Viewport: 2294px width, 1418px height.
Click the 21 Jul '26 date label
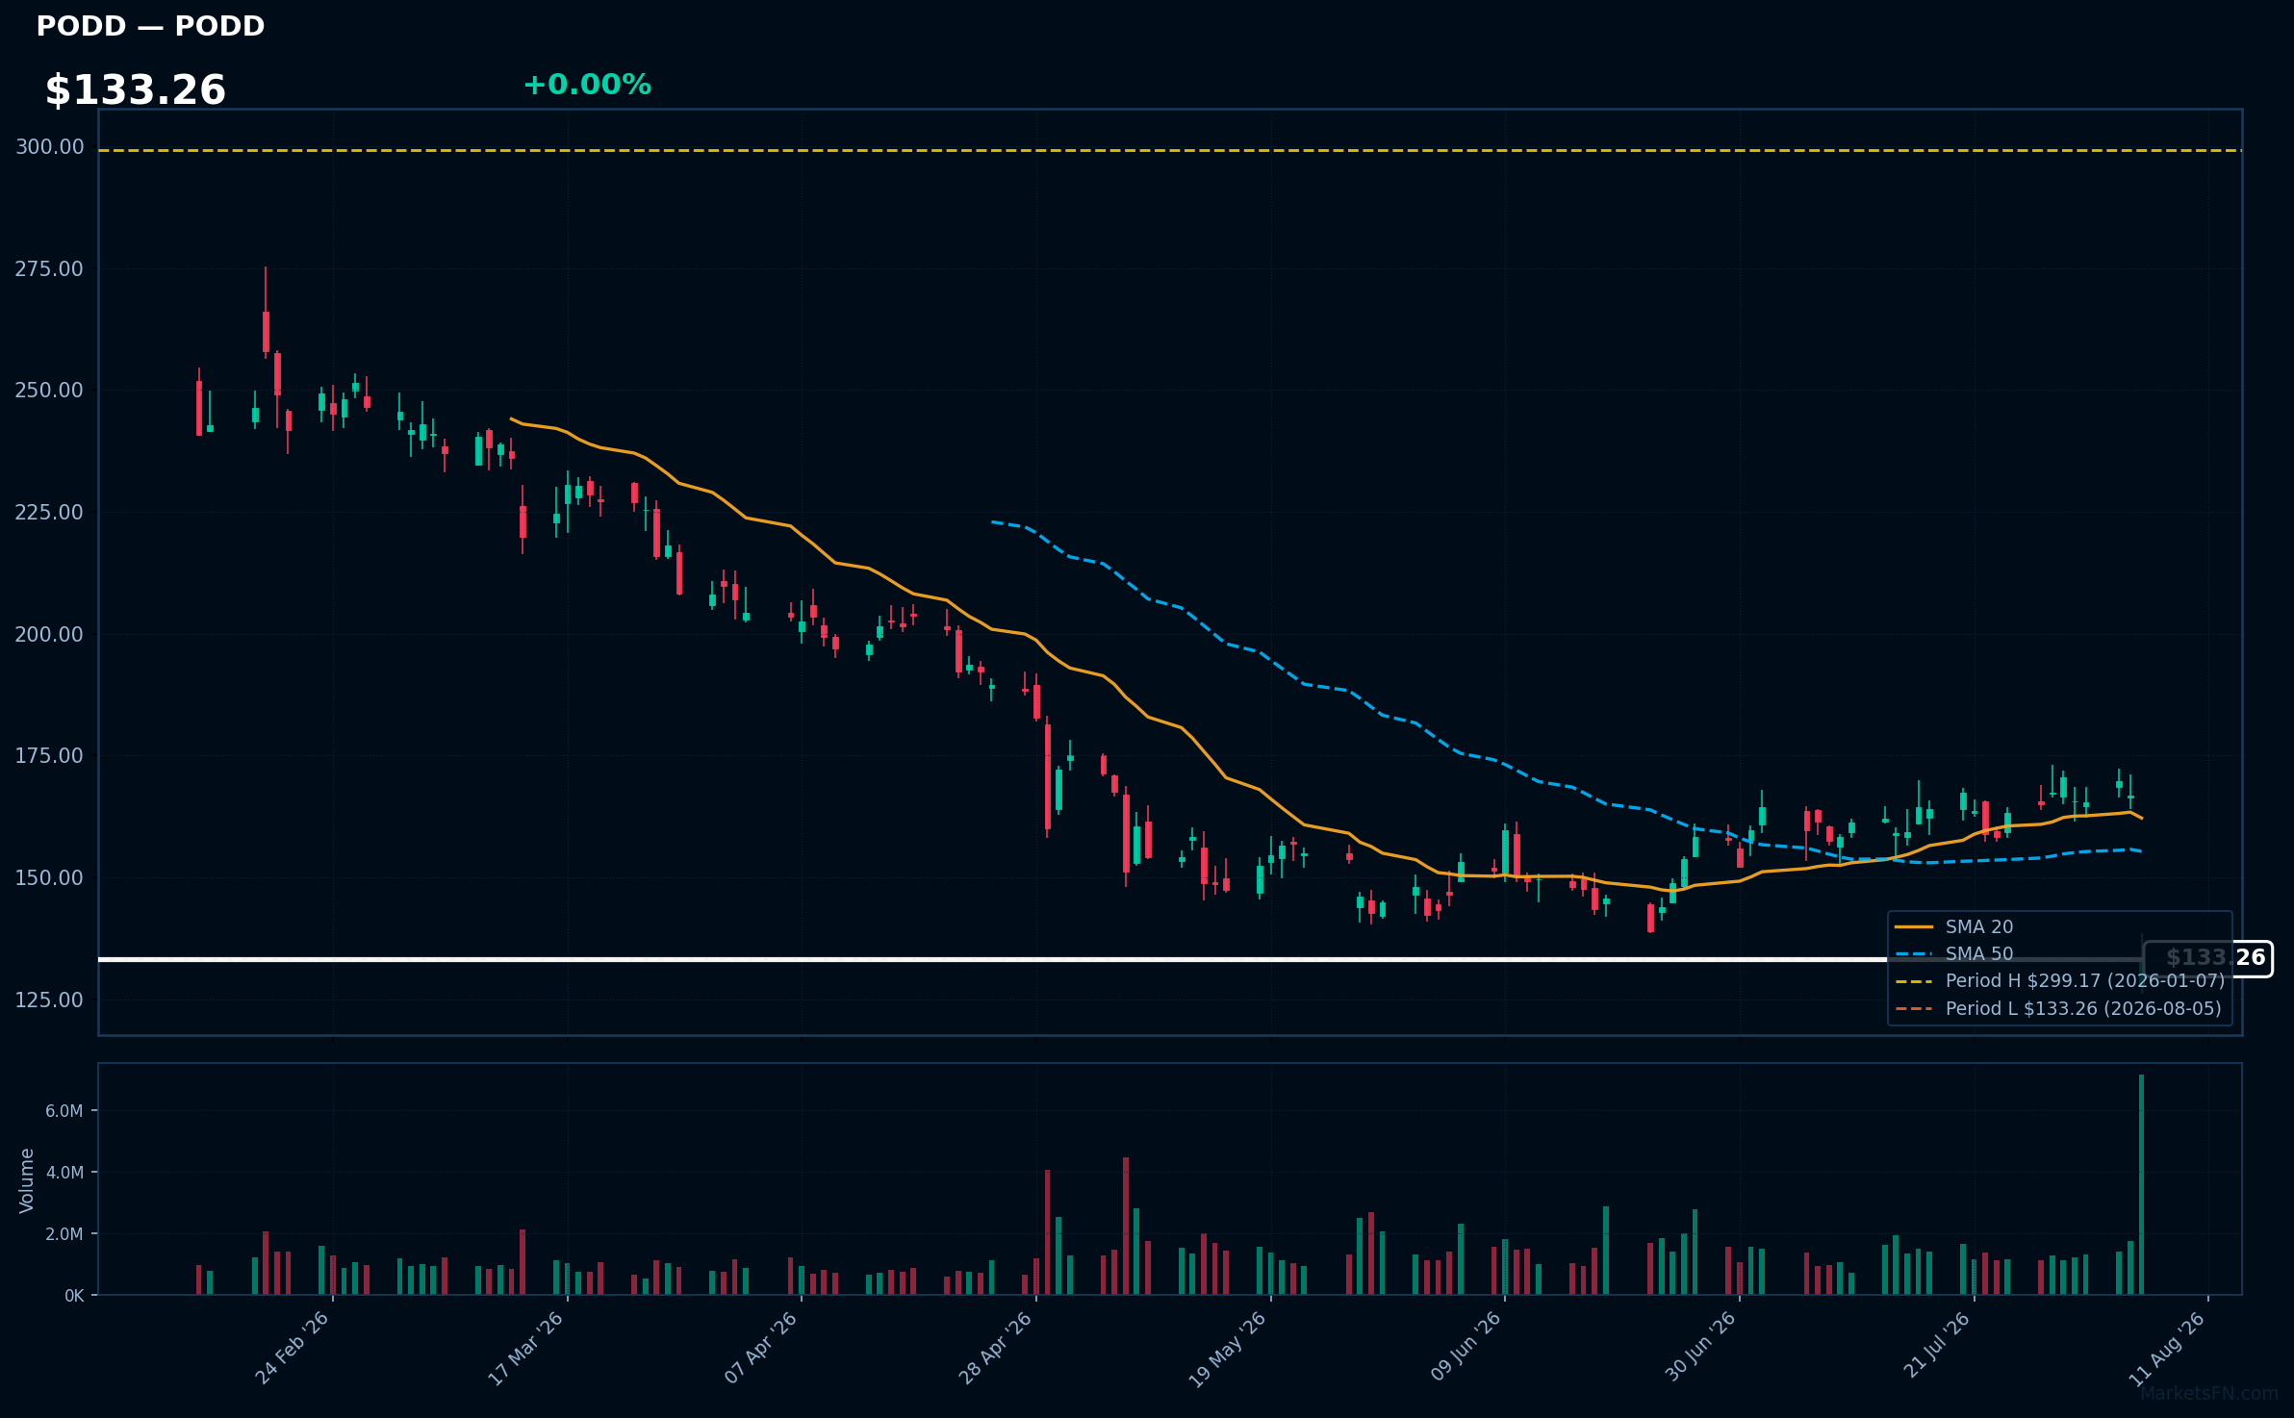1936,1345
